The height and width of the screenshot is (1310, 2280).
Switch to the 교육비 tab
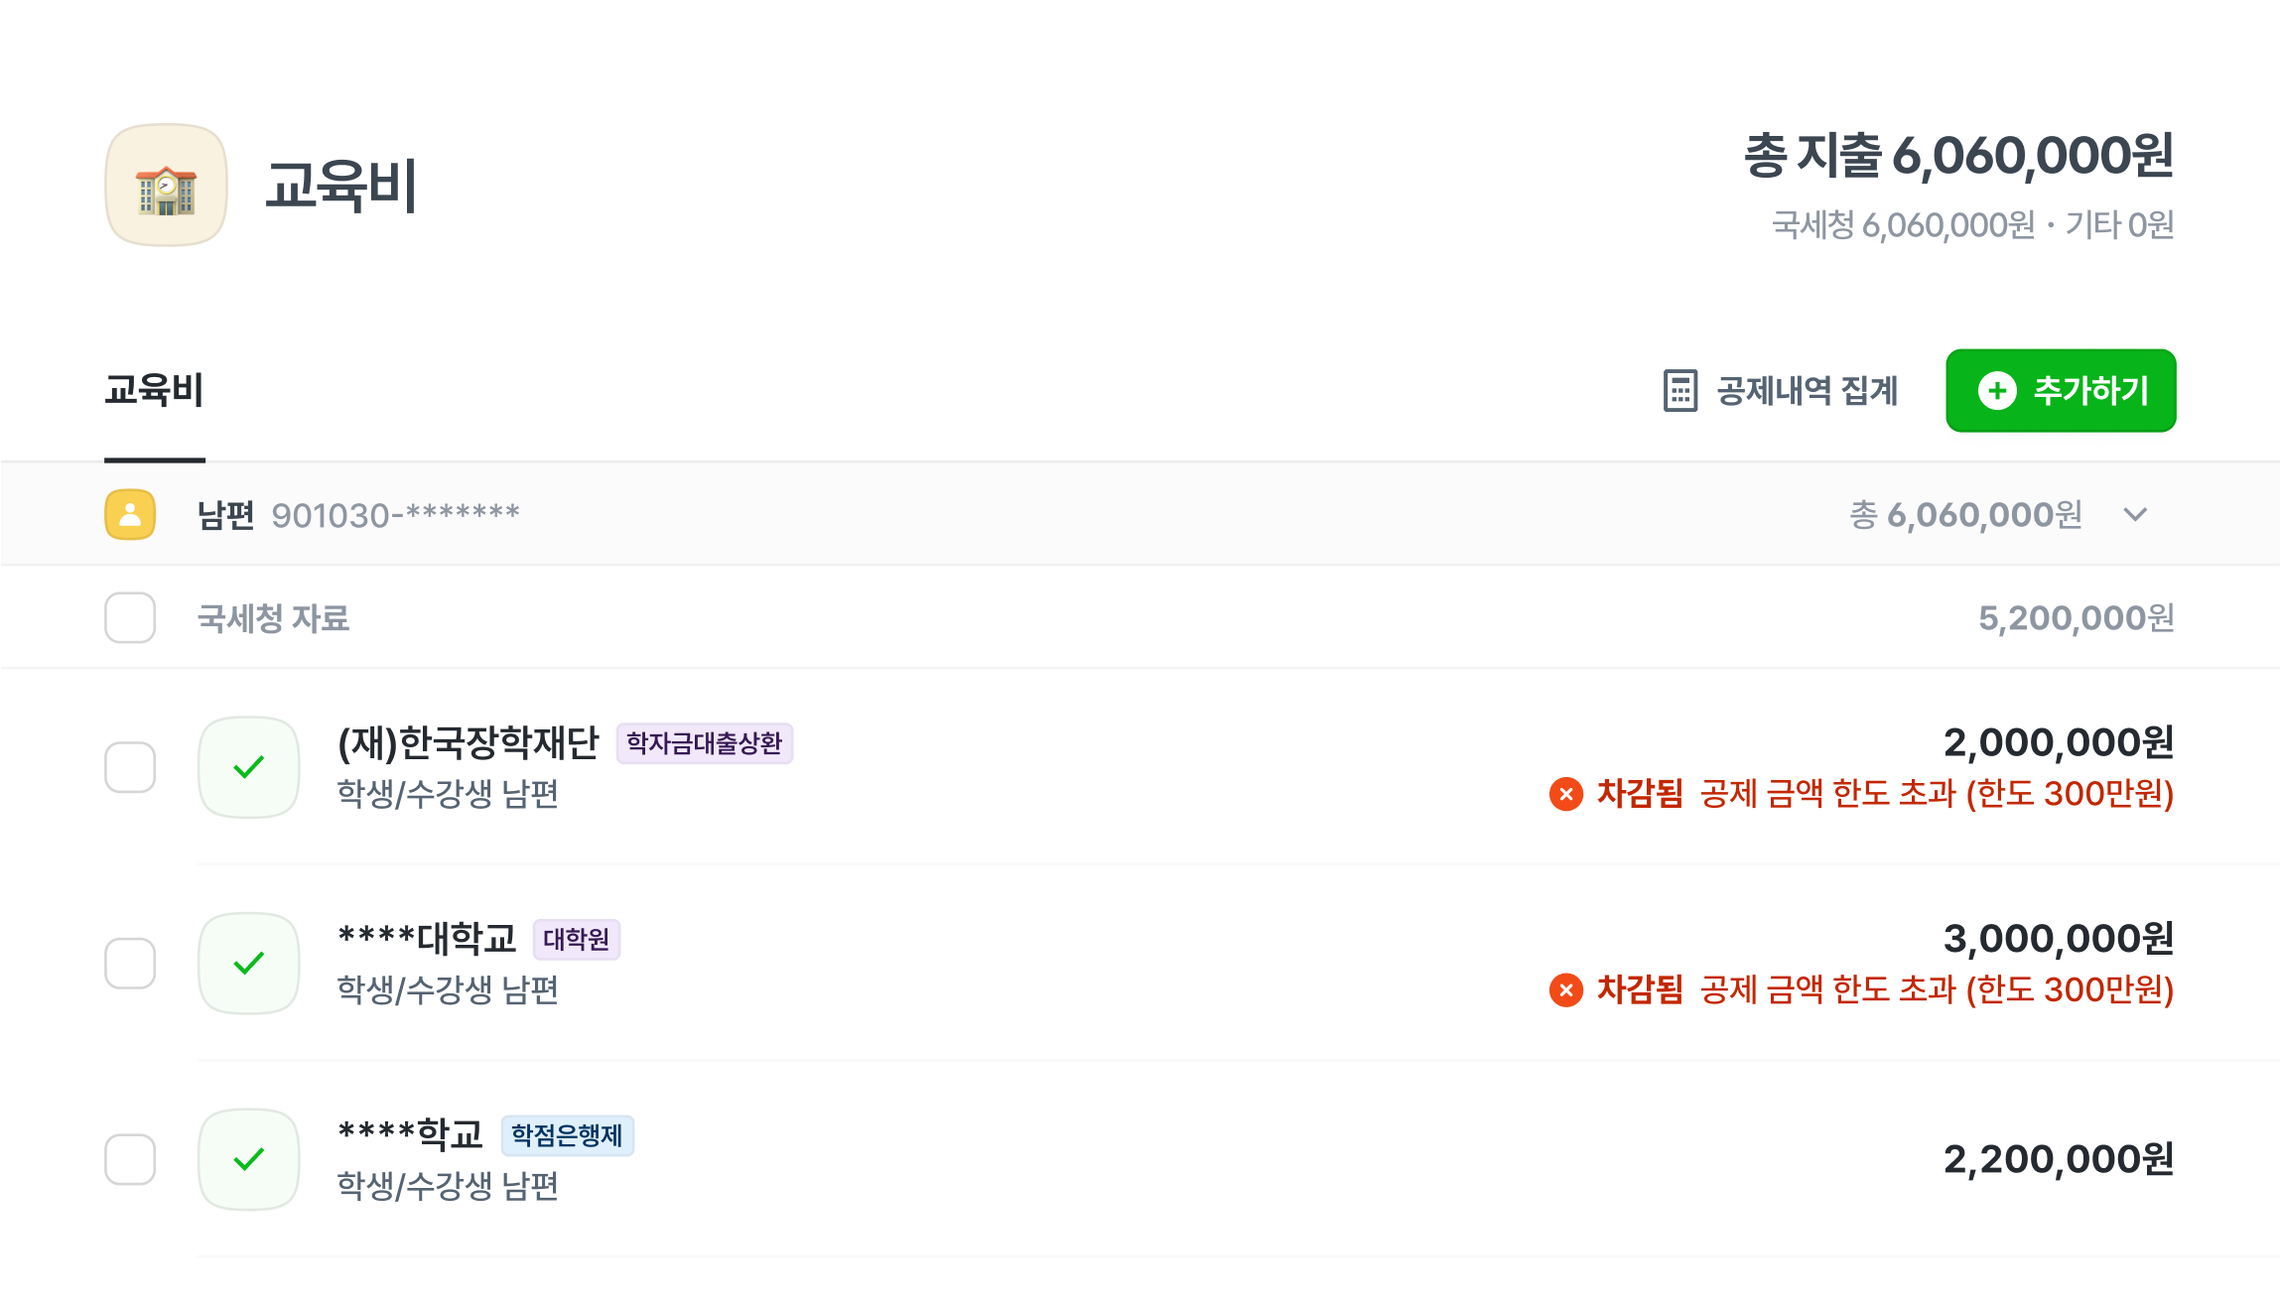coord(155,390)
